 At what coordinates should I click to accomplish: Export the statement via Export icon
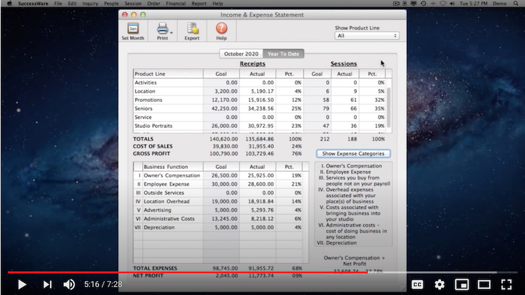tap(192, 31)
